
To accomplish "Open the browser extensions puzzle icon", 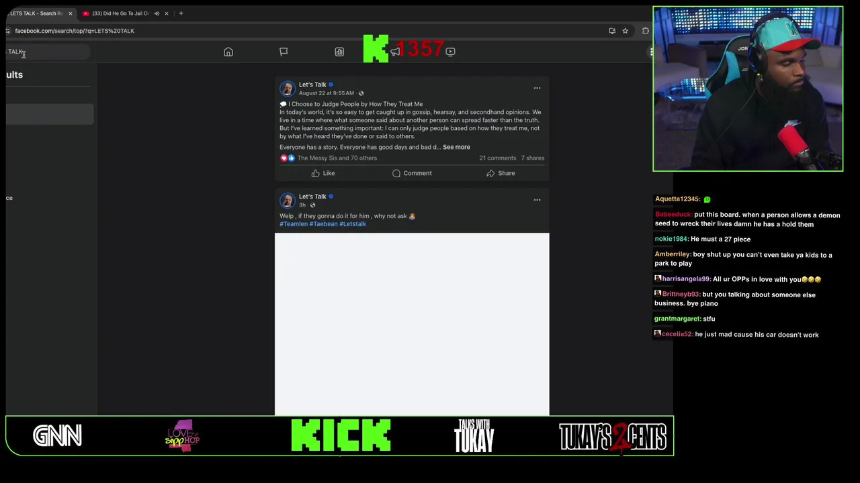I will (x=646, y=31).
